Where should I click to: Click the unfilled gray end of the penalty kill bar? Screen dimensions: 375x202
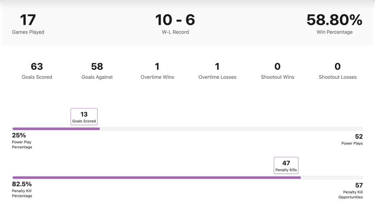[332, 178]
